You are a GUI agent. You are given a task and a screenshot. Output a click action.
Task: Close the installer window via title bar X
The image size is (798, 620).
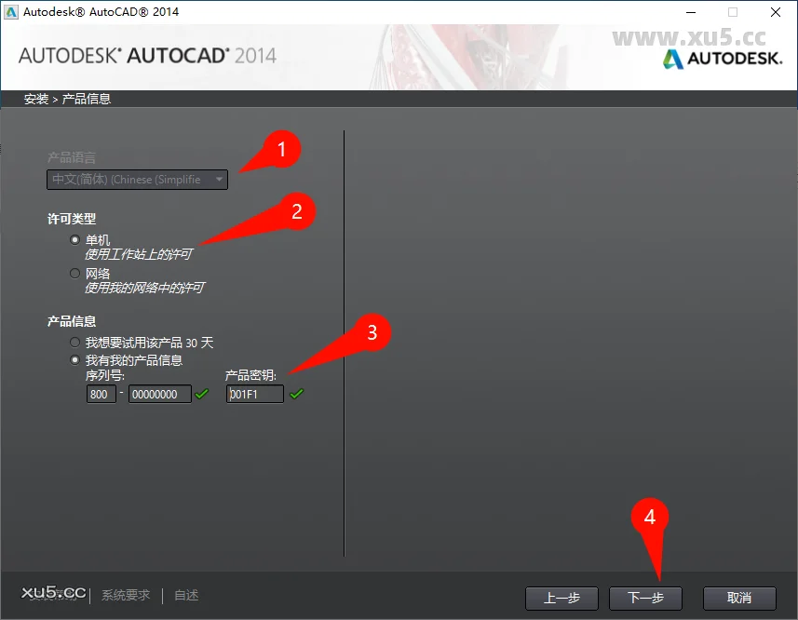coord(776,12)
